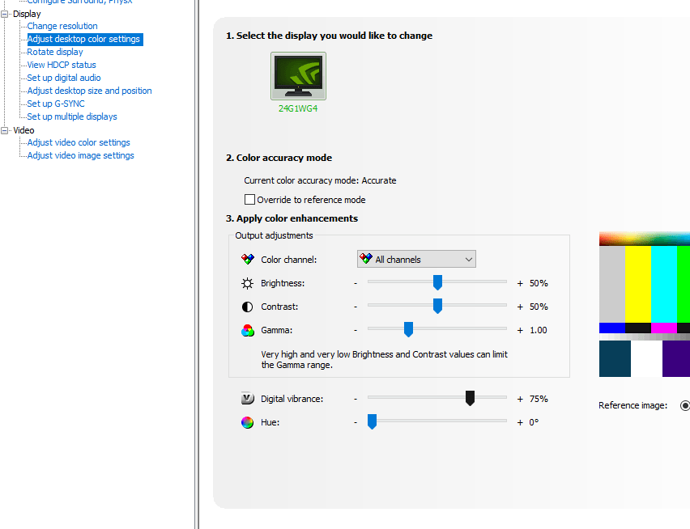Viewport: 690px width, 529px height.
Task: Open Set up G-SYNC page
Action: 56,104
